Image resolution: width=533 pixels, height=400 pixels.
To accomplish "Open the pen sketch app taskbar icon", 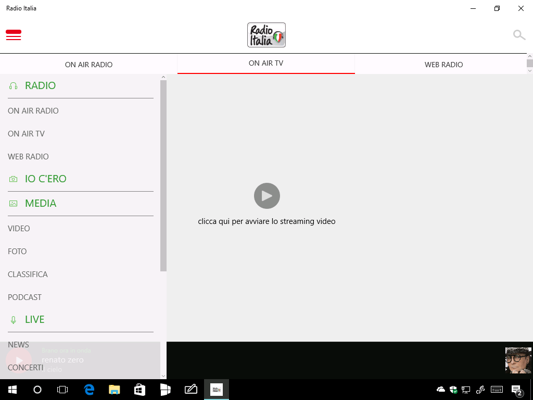I will [x=191, y=389].
